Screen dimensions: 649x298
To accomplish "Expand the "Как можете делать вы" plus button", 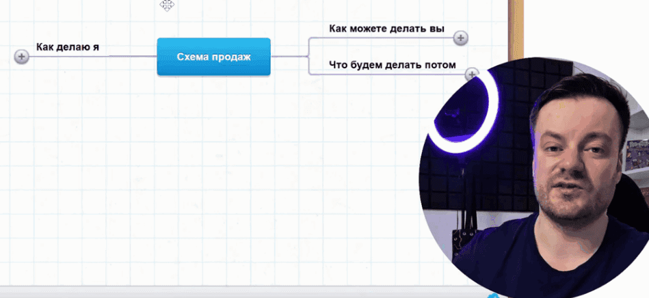I will [461, 38].
